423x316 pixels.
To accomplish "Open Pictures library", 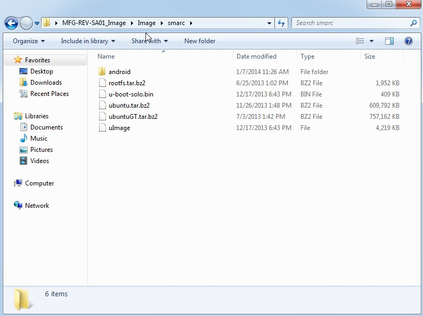I will point(41,150).
